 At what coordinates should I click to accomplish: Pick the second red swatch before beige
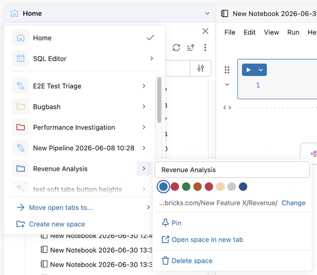(x=209, y=186)
